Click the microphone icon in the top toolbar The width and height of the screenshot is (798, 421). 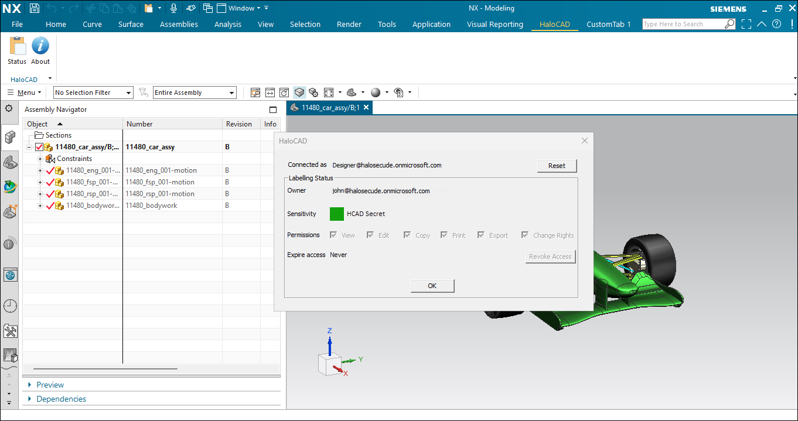point(173,8)
